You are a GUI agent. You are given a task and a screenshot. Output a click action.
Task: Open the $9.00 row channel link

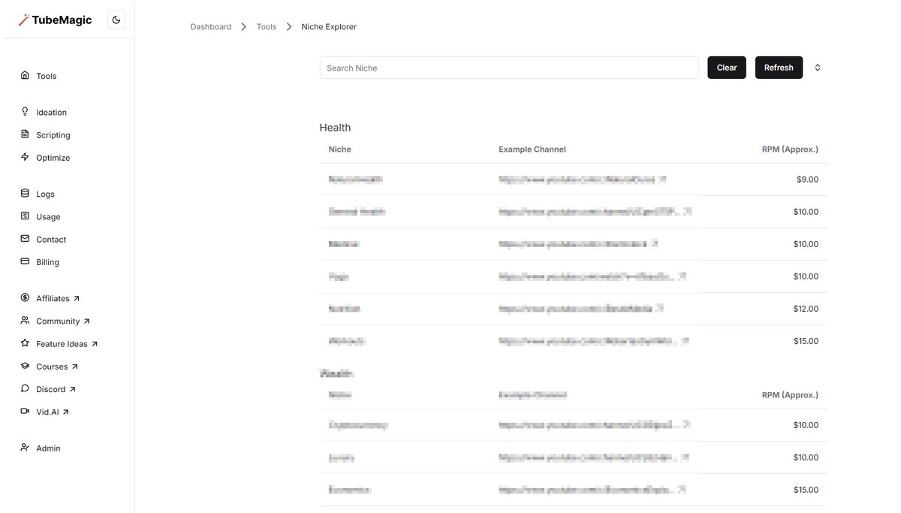pyautogui.click(x=583, y=180)
